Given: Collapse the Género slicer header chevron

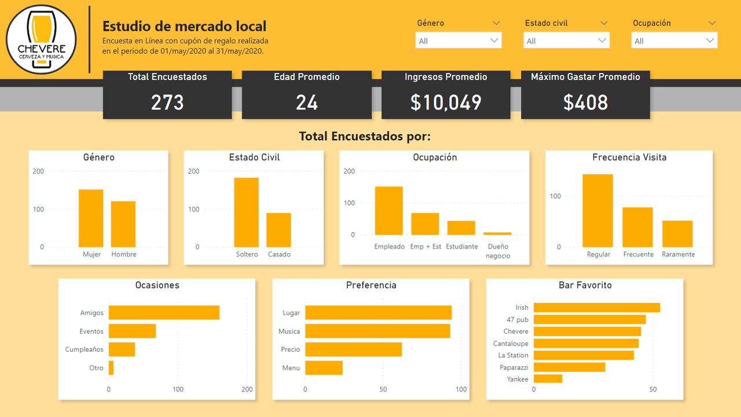Looking at the screenshot, I should [497, 23].
